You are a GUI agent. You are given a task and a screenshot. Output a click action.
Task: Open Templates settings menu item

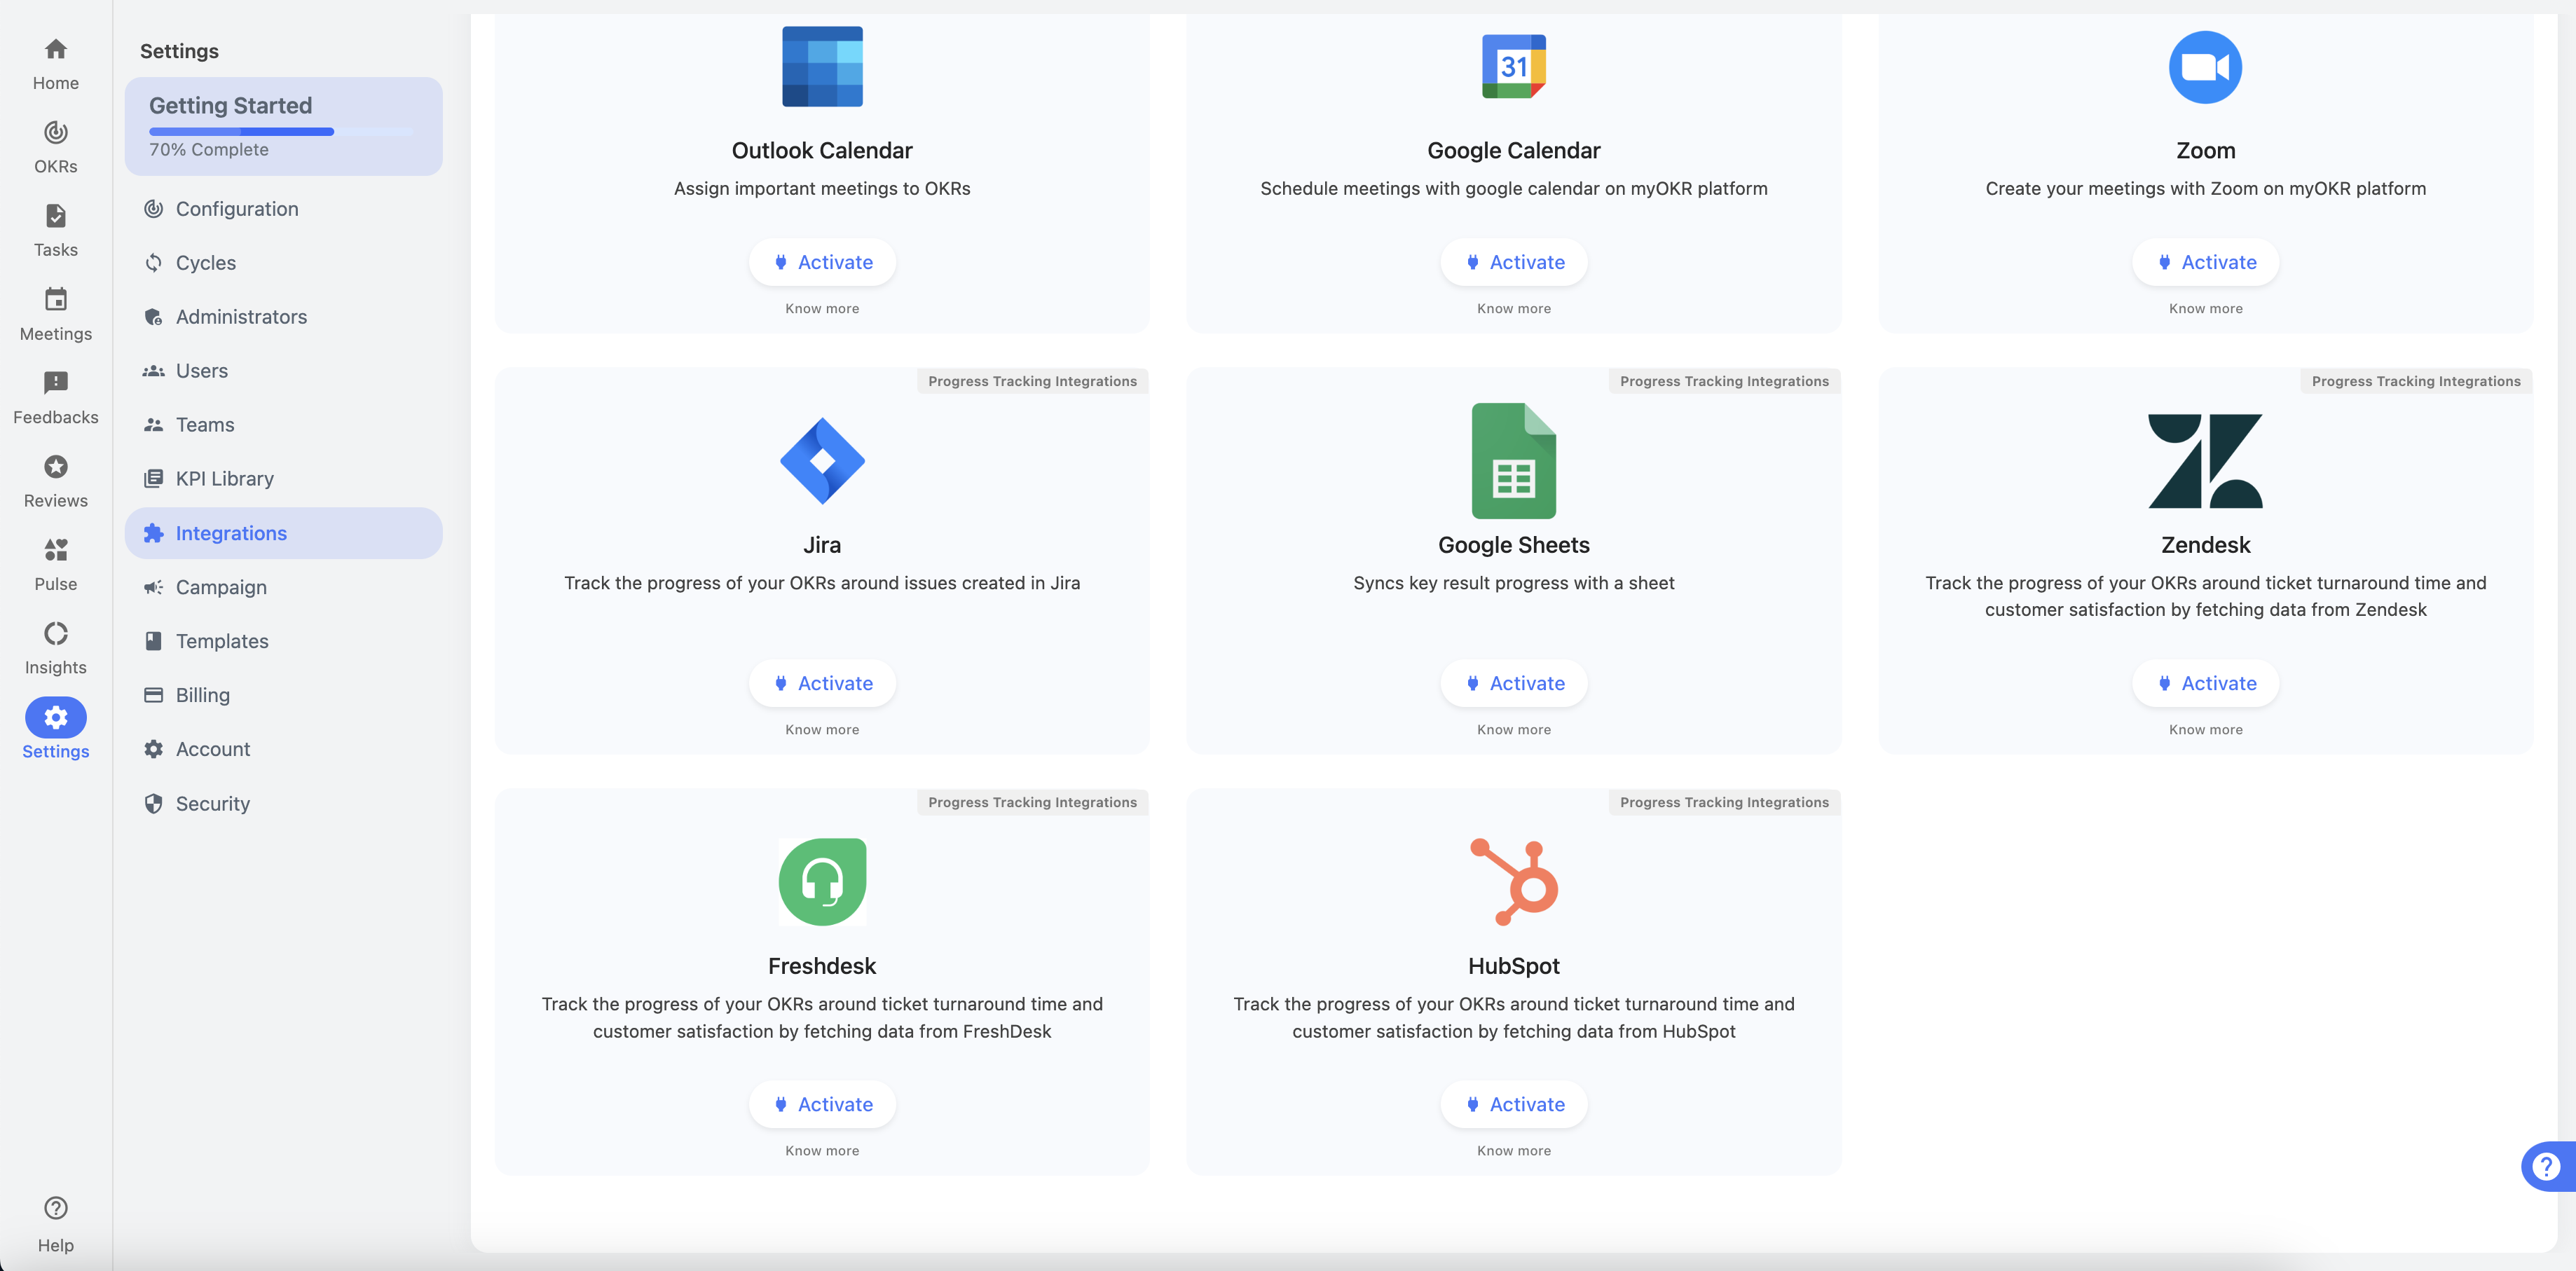point(283,641)
